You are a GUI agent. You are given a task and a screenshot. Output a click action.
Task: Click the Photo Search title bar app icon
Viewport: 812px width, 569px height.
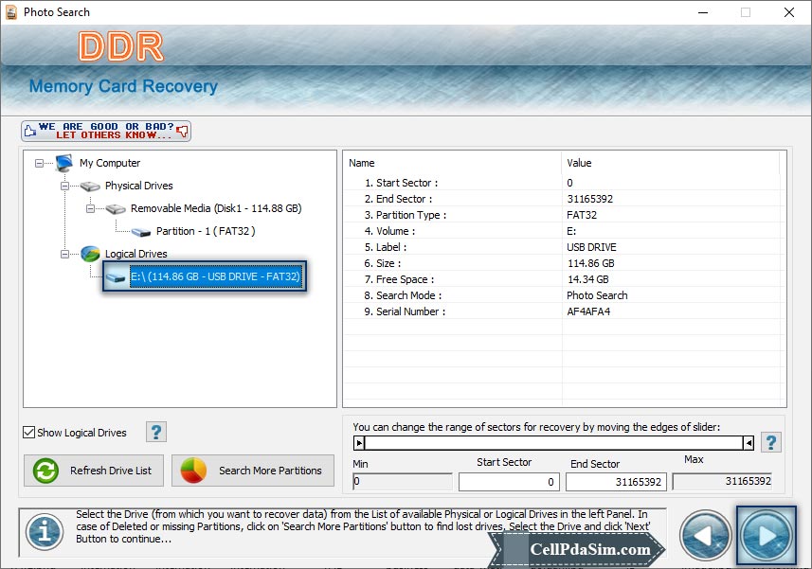(10, 12)
